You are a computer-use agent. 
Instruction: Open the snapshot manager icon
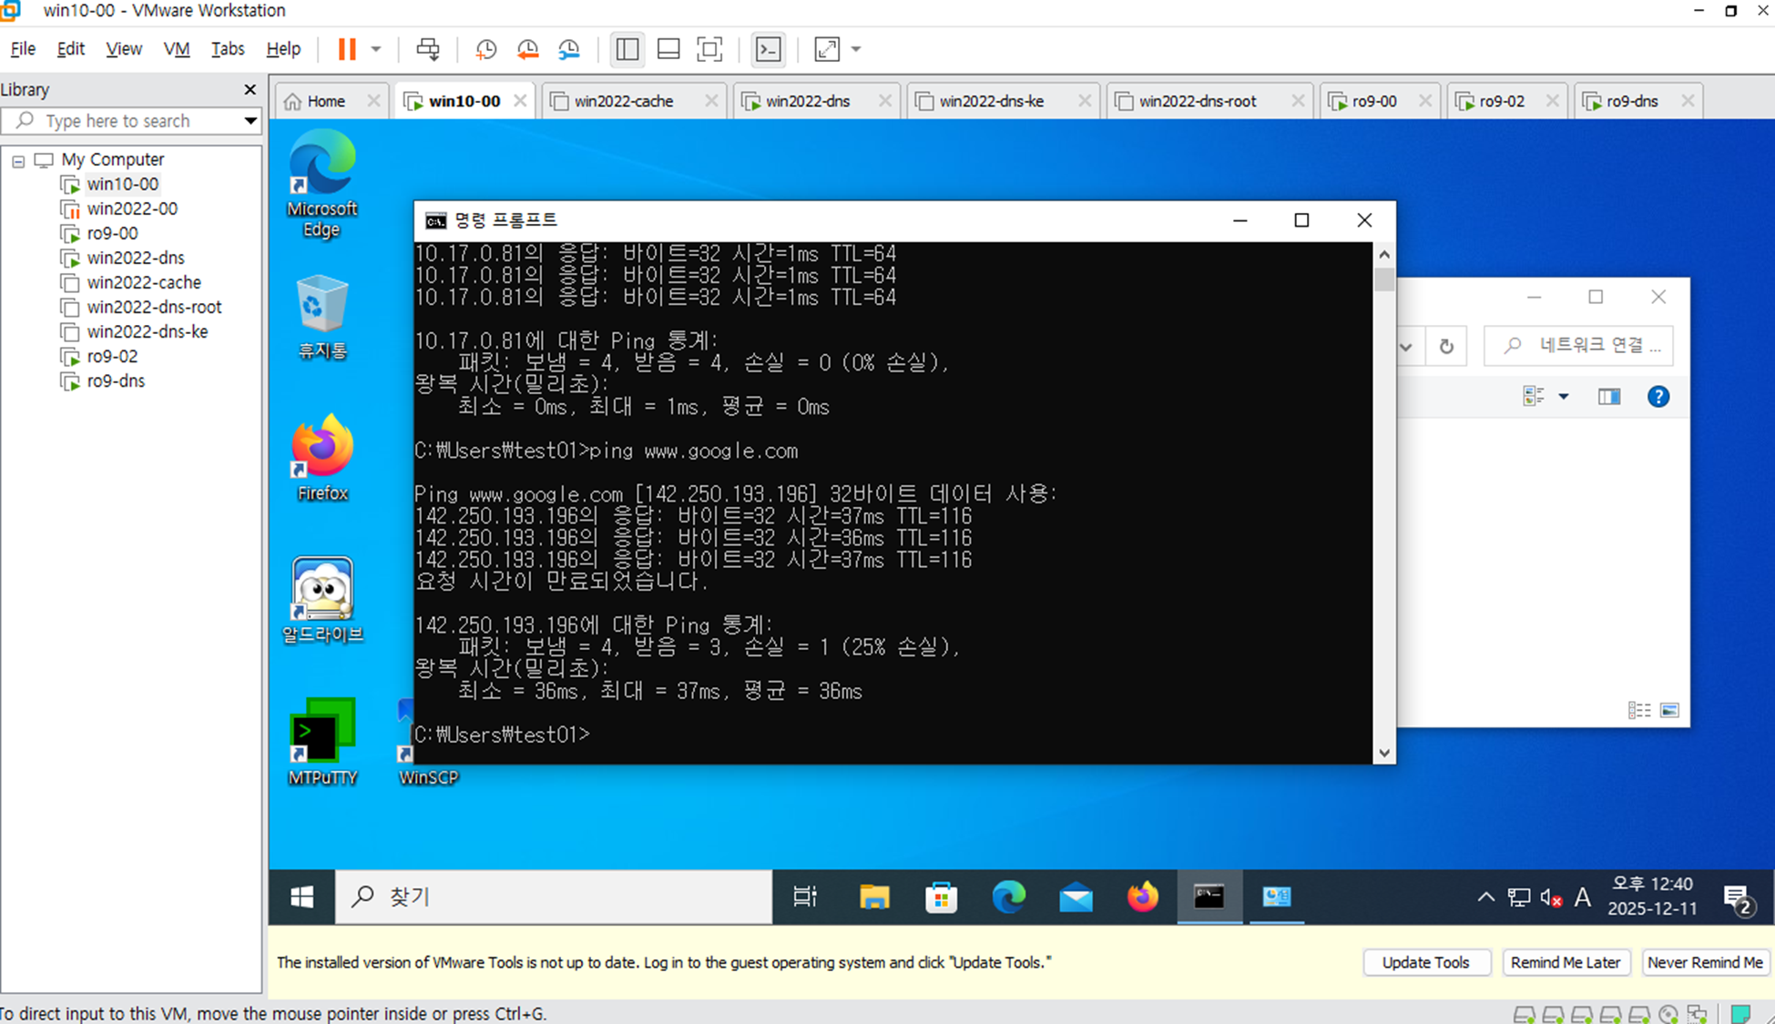click(x=569, y=49)
